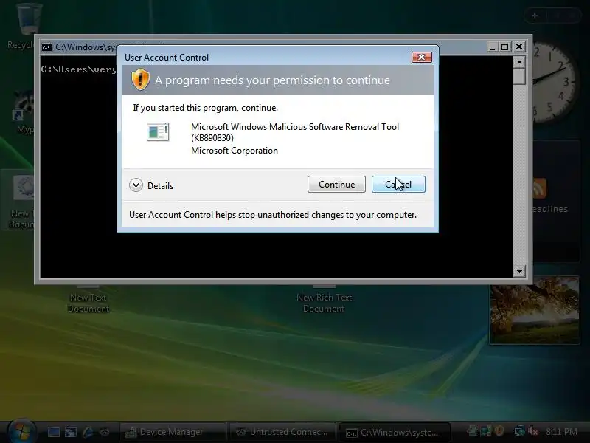Click the security alert shield tray icon
This screenshot has width=590, height=443.
(x=499, y=431)
